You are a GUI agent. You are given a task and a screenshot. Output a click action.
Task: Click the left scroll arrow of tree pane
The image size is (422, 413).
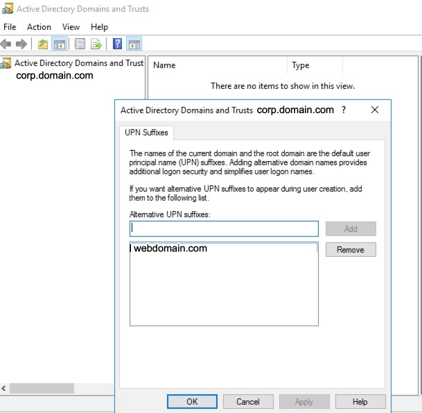[x=3, y=388]
